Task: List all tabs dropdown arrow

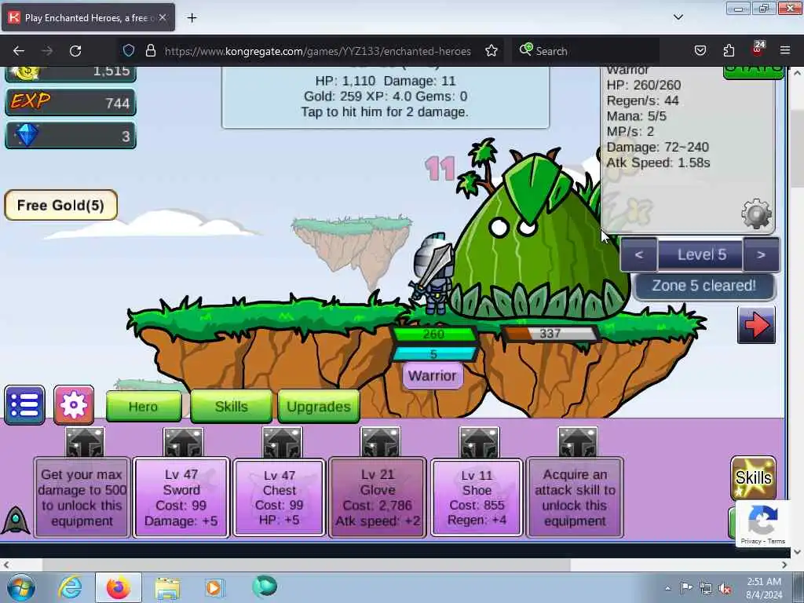Action: 678,17
